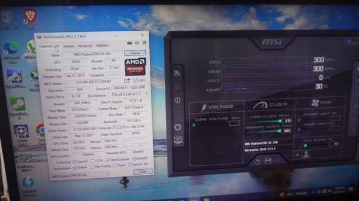The image size is (359, 201).
Task: Click the AMD Radeon logo in GPU-Z
Action: click(135, 67)
